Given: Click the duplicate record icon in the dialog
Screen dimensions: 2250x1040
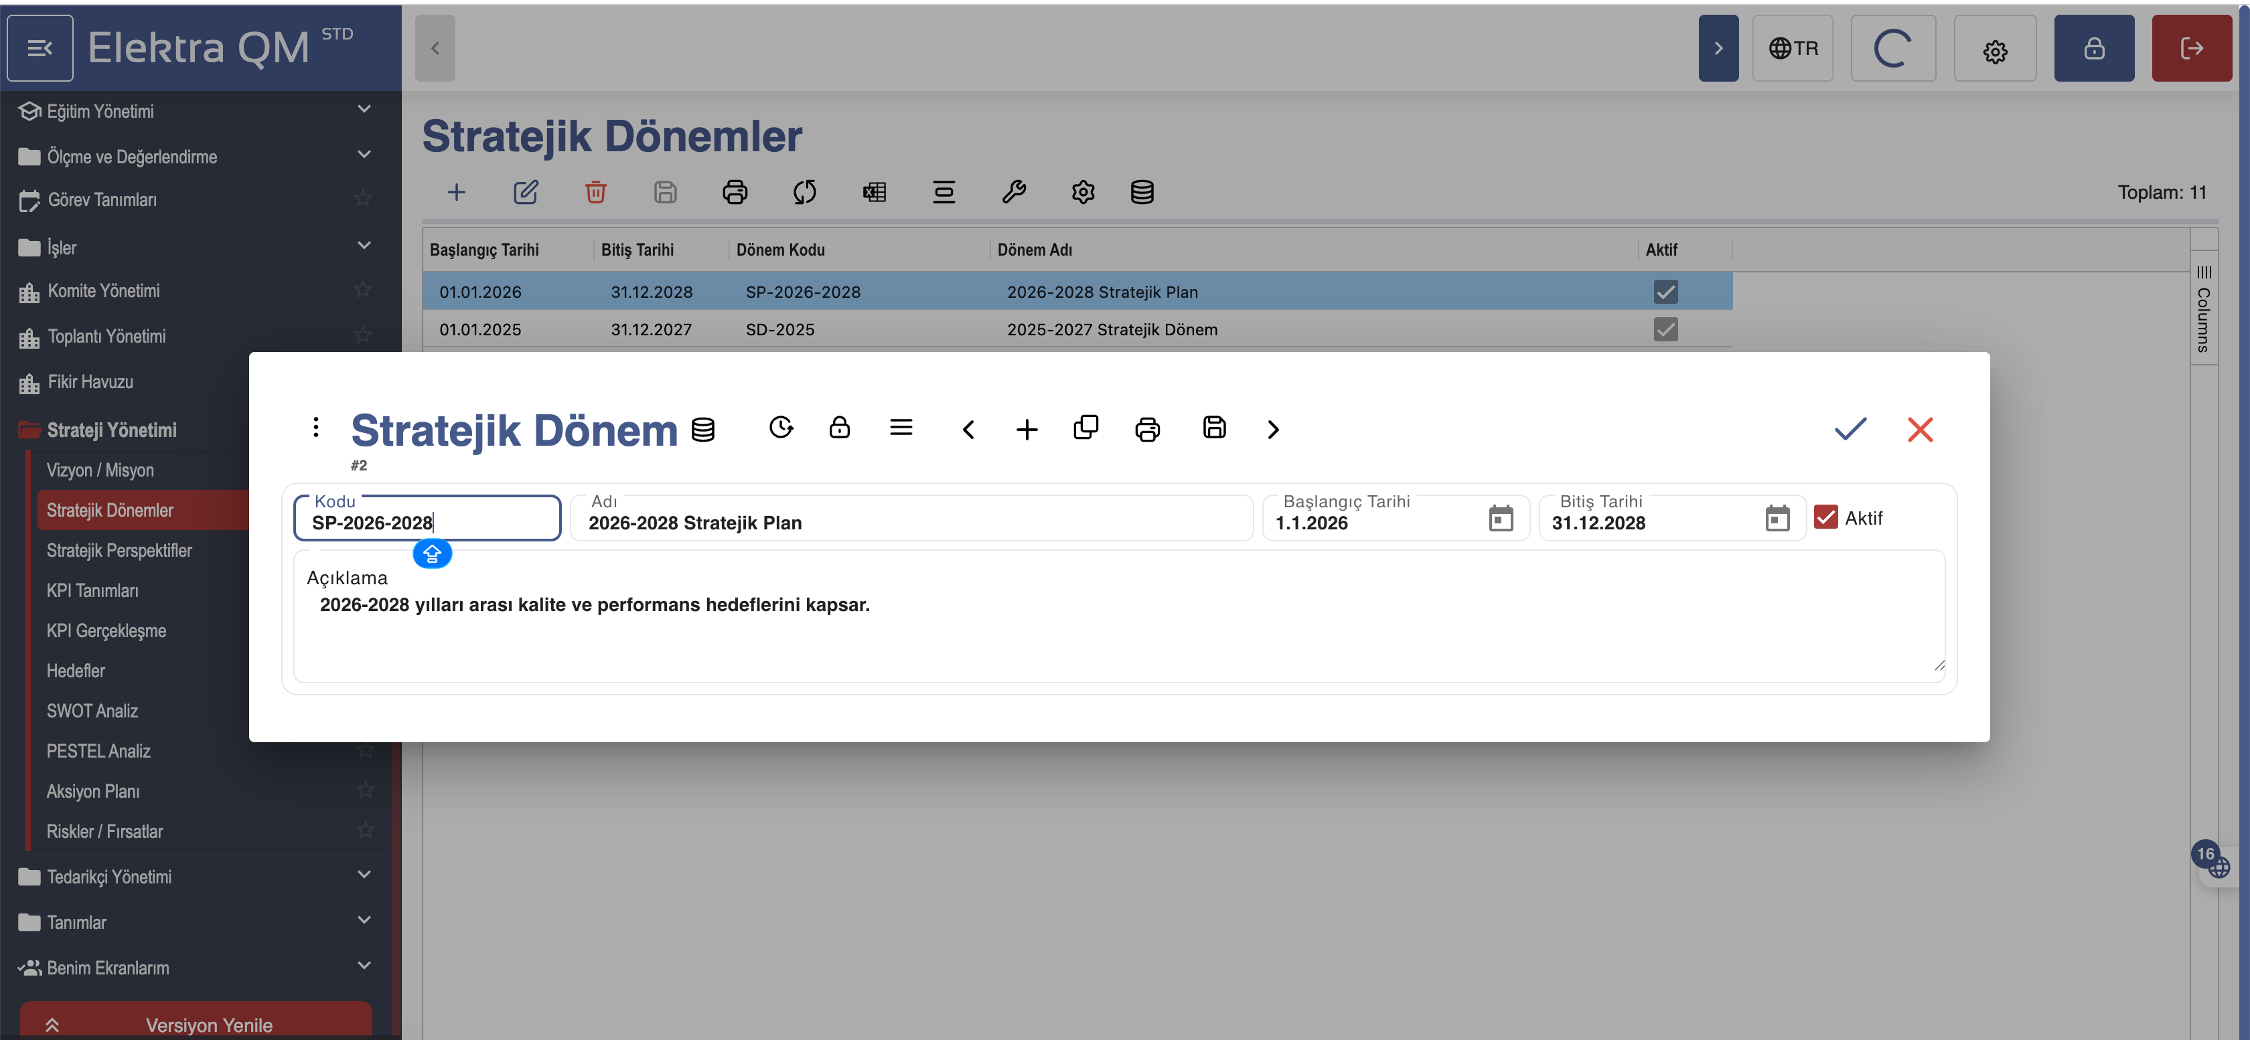Looking at the screenshot, I should [x=1085, y=428].
